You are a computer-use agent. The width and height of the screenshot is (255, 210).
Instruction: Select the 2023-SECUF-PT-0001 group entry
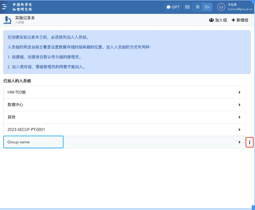click(x=26, y=129)
